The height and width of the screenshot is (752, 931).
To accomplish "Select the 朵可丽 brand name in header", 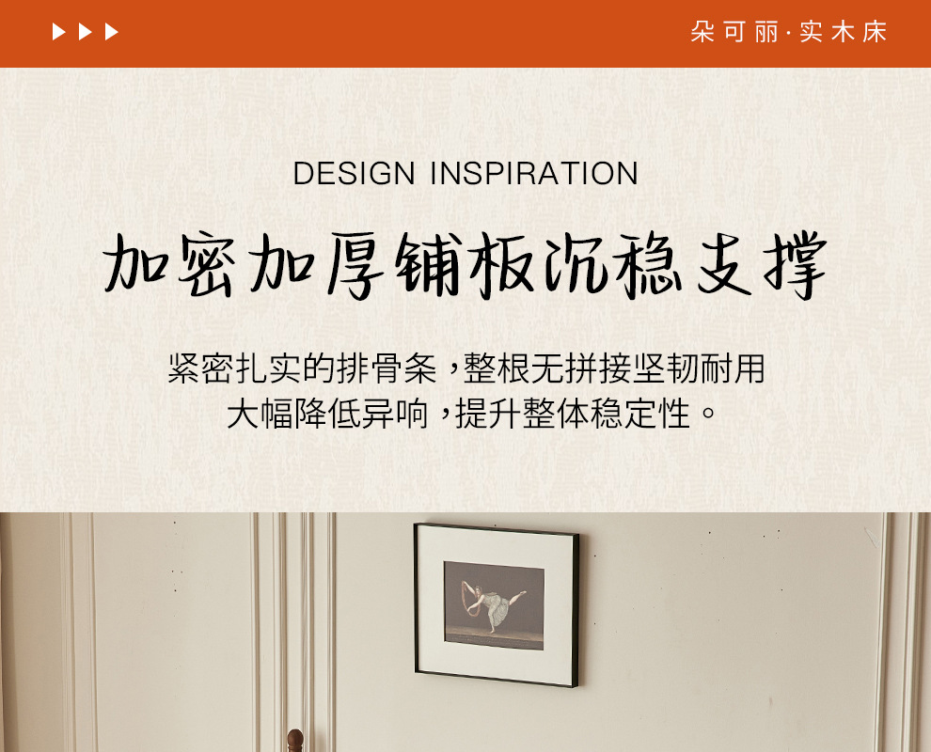I will pos(734,32).
